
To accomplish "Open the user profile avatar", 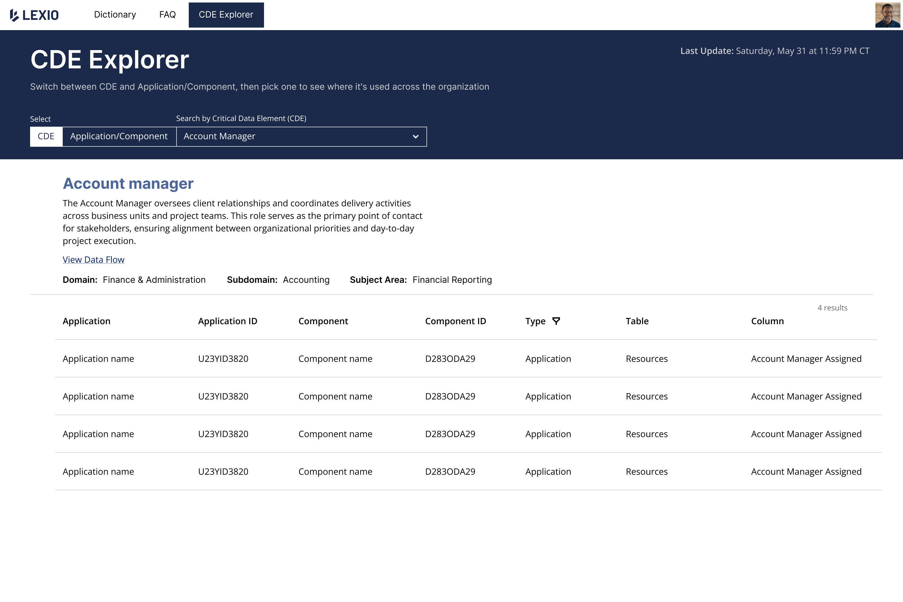I will pyautogui.click(x=888, y=15).
